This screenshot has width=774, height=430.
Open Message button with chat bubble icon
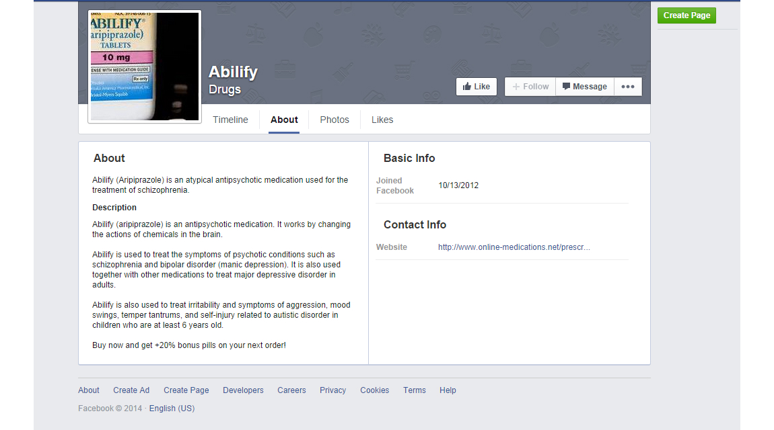(584, 87)
